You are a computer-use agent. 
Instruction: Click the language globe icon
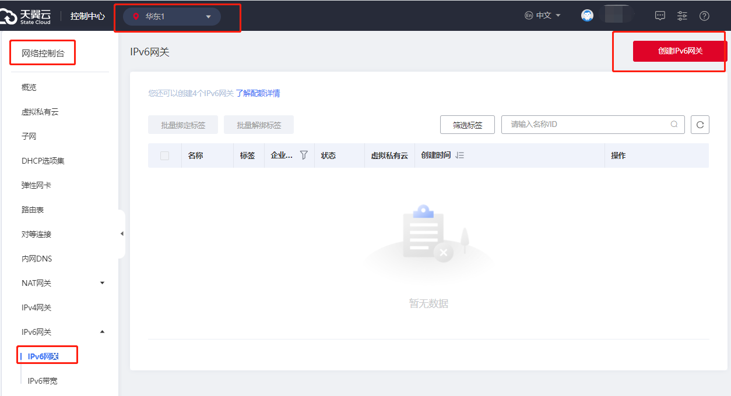pyautogui.click(x=529, y=16)
